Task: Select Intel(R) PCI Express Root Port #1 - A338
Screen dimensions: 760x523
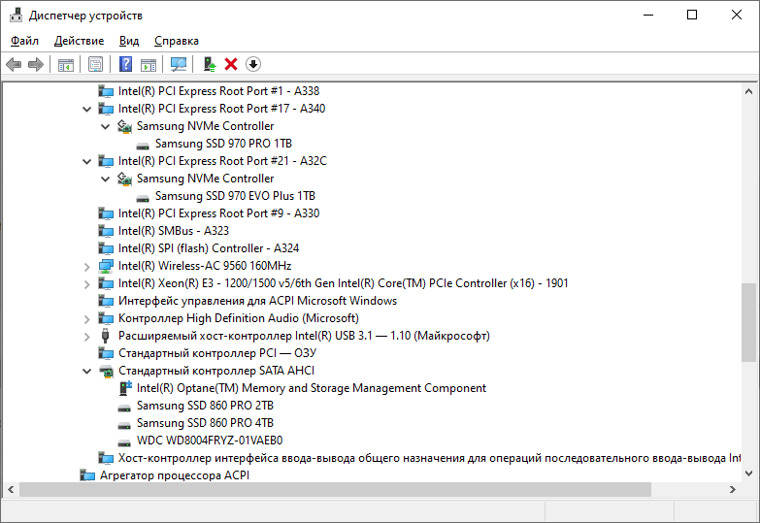Action: coord(218,91)
